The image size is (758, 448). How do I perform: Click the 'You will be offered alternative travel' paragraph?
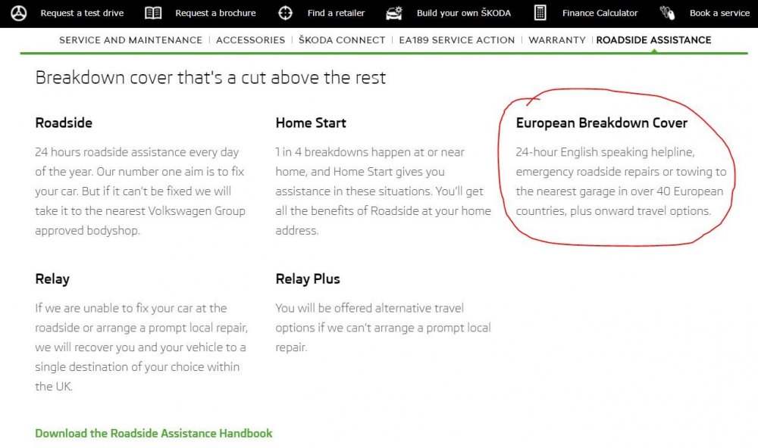(384, 328)
